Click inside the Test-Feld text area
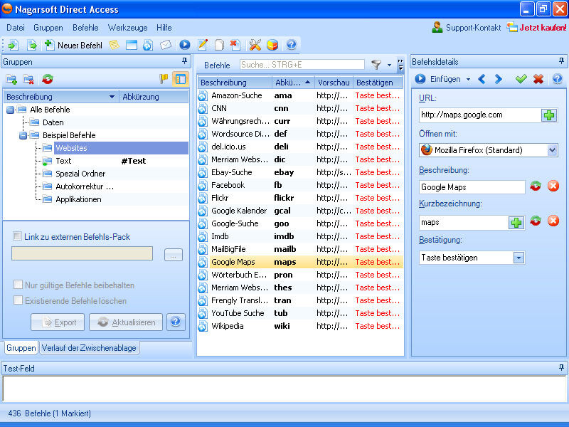The image size is (569, 427). 284,389
